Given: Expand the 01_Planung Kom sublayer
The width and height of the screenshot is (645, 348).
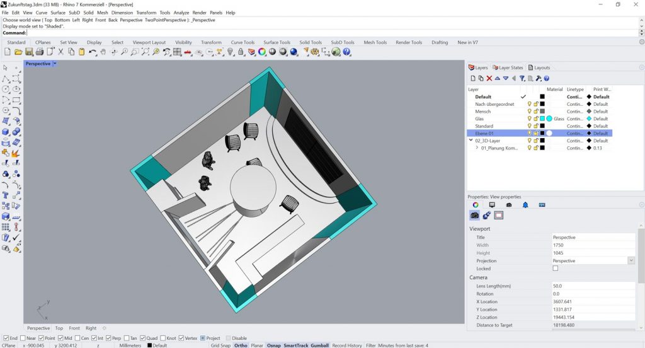Looking at the screenshot, I should (477, 148).
